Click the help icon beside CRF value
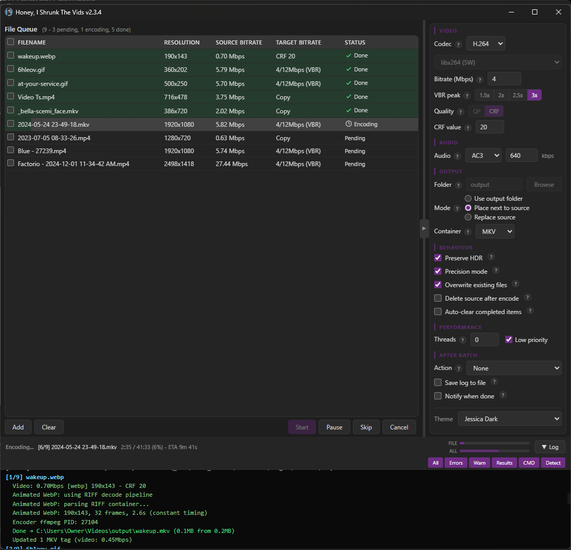 click(468, 128)
